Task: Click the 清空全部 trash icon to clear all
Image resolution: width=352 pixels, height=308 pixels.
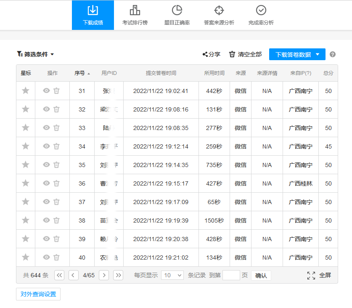Action: tap(232, 54)
